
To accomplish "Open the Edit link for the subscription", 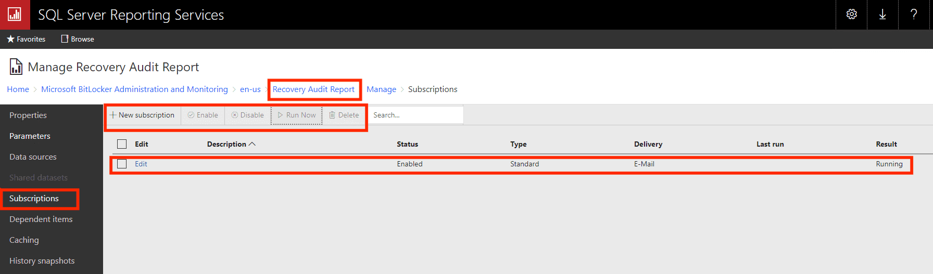I will [x=141, y=164].
